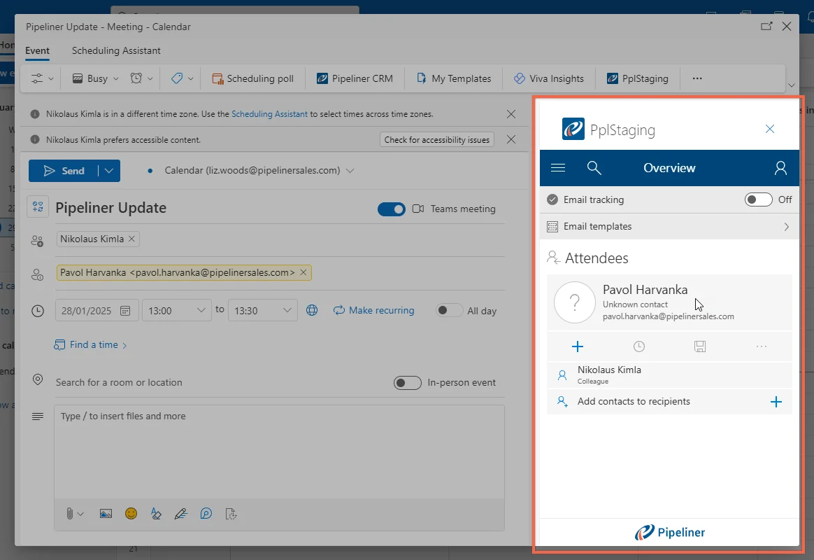Open the Scheduling Assistant link in notice

269,114
